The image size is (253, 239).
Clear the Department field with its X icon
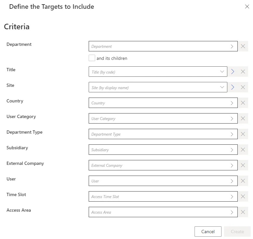(243, 46)
